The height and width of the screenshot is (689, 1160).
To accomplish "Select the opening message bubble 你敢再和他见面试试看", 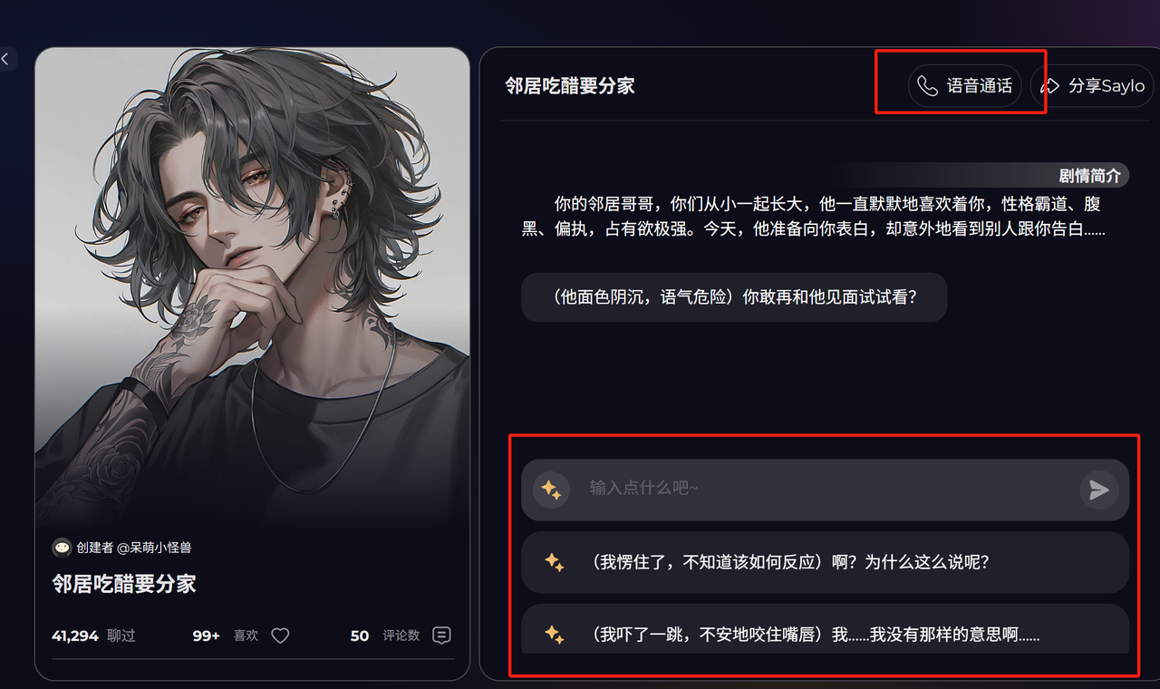I will (734, 297).
